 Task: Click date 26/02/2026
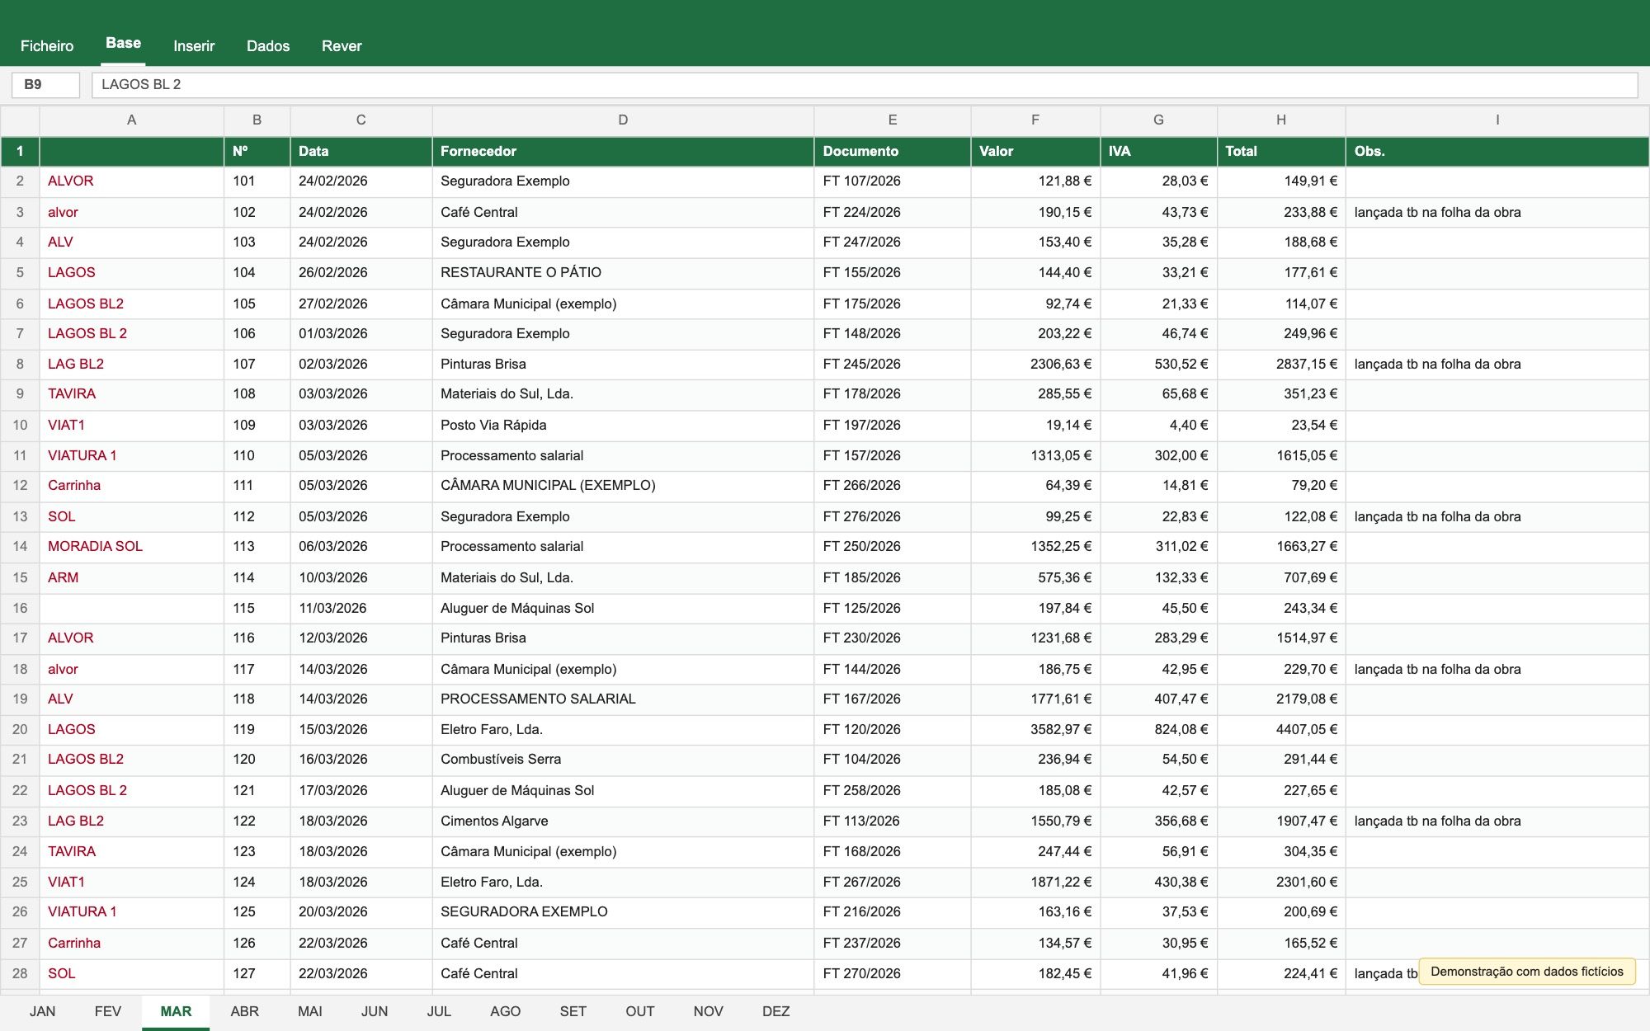[361, 272]
